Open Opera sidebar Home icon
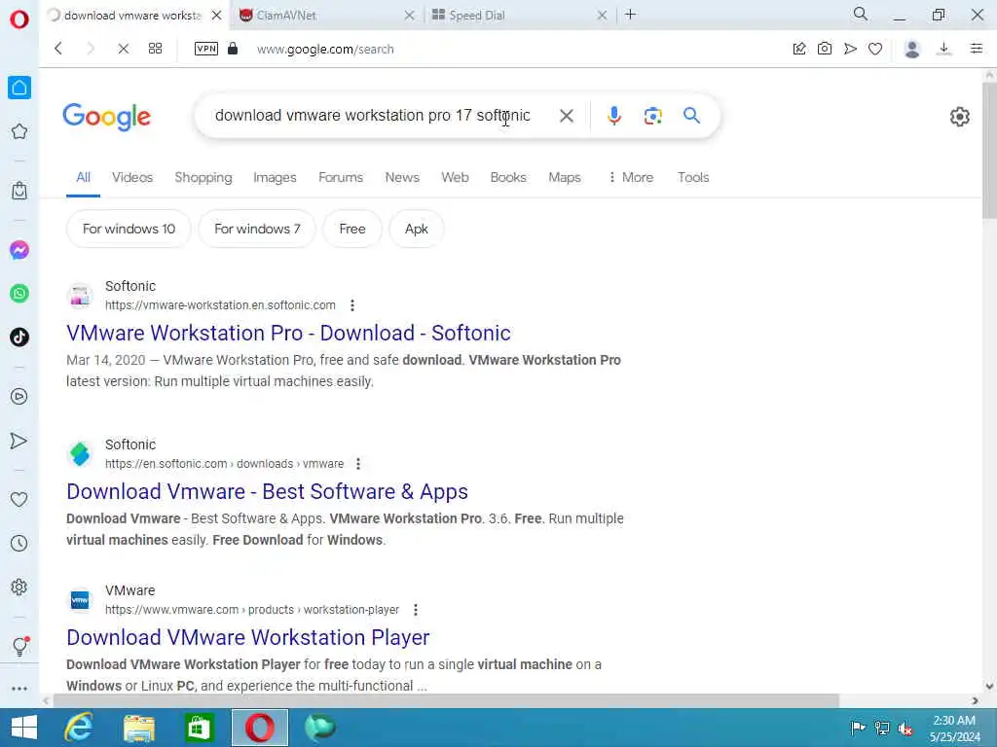This screenshot has width=997, height=747. tap(19, 88)
